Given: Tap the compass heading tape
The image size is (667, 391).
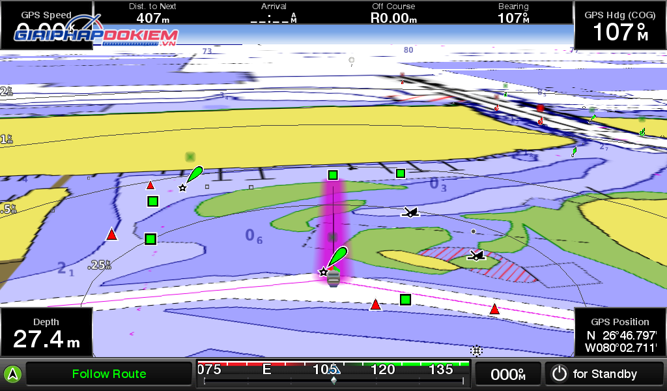Looking at the screenshot, I should [x=333, y=373].
